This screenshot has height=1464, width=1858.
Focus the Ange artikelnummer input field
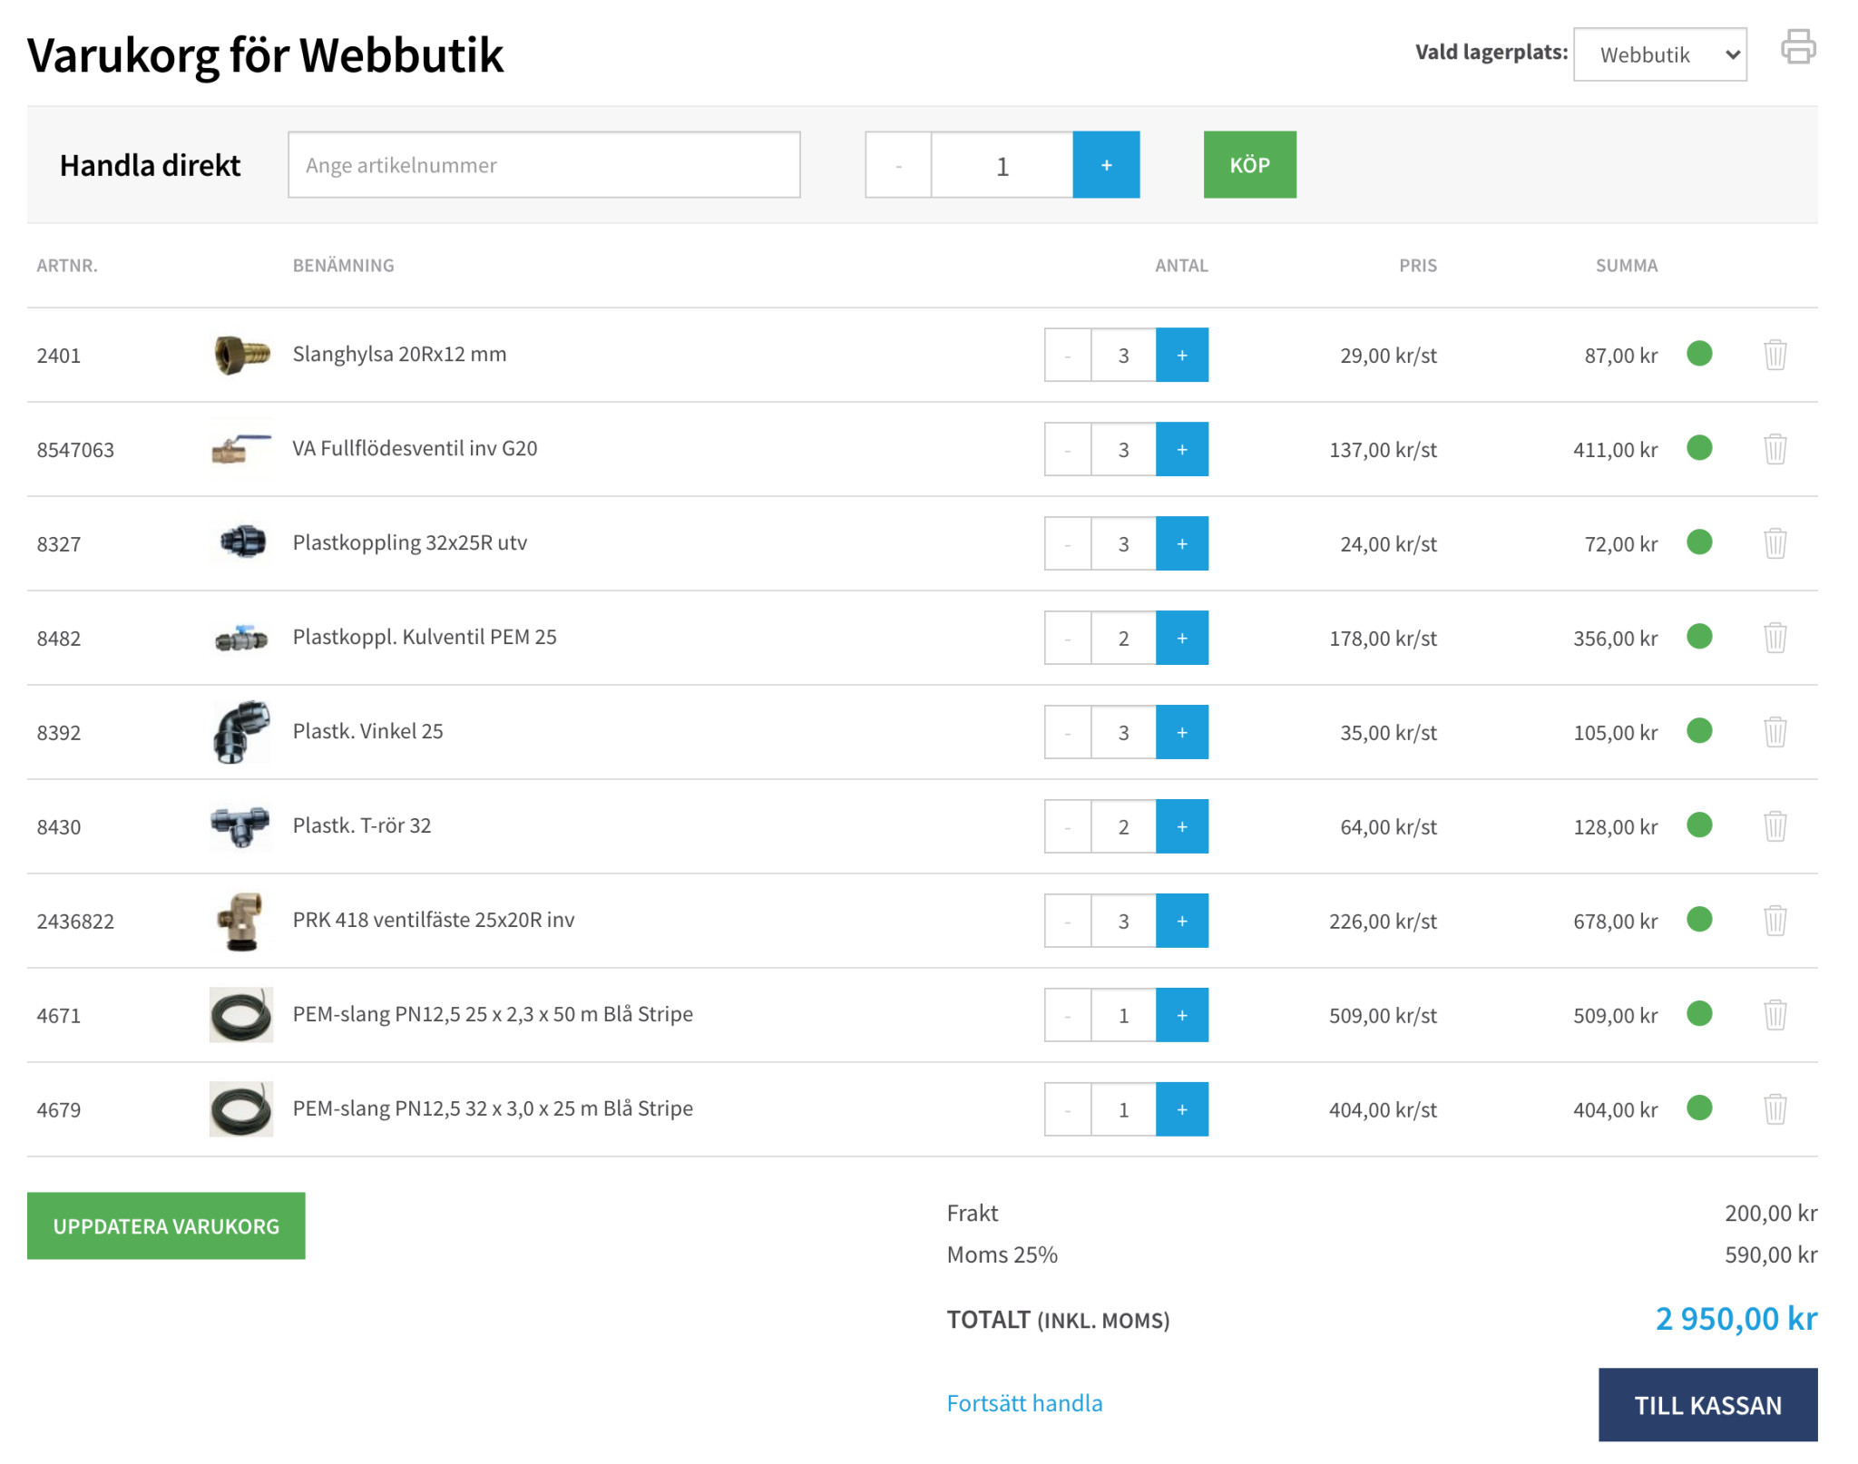(x=543, y=165)
